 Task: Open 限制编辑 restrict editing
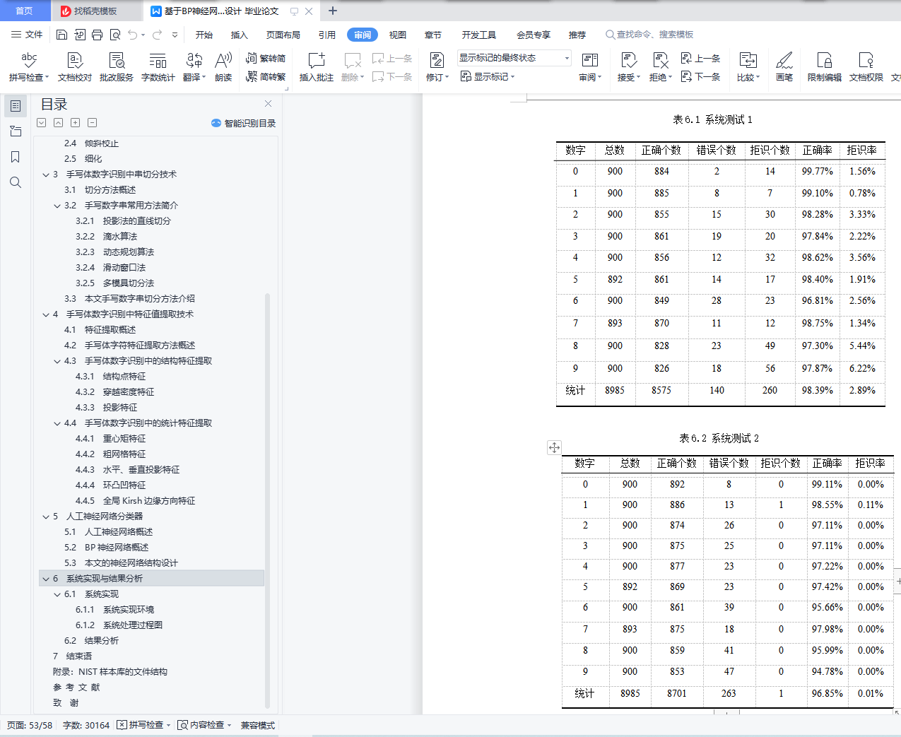(825, 67)
